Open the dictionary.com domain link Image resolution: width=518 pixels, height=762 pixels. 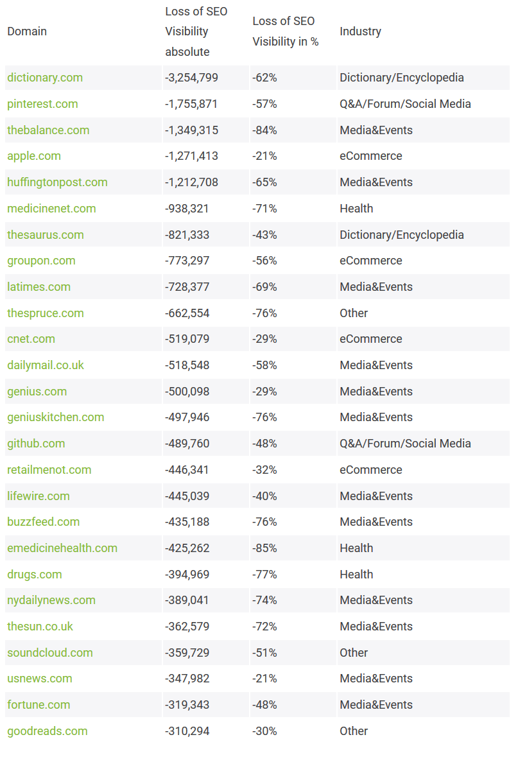tap(45, 78)
